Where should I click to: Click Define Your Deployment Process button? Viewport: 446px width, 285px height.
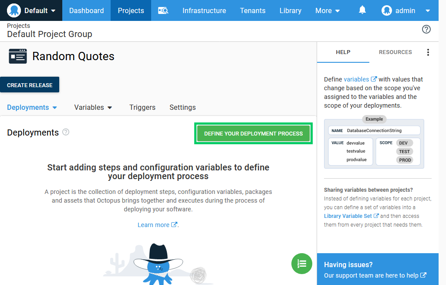[x=253, y=133]
